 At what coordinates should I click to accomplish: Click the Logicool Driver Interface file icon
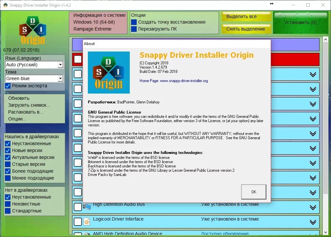pos(87,222)
